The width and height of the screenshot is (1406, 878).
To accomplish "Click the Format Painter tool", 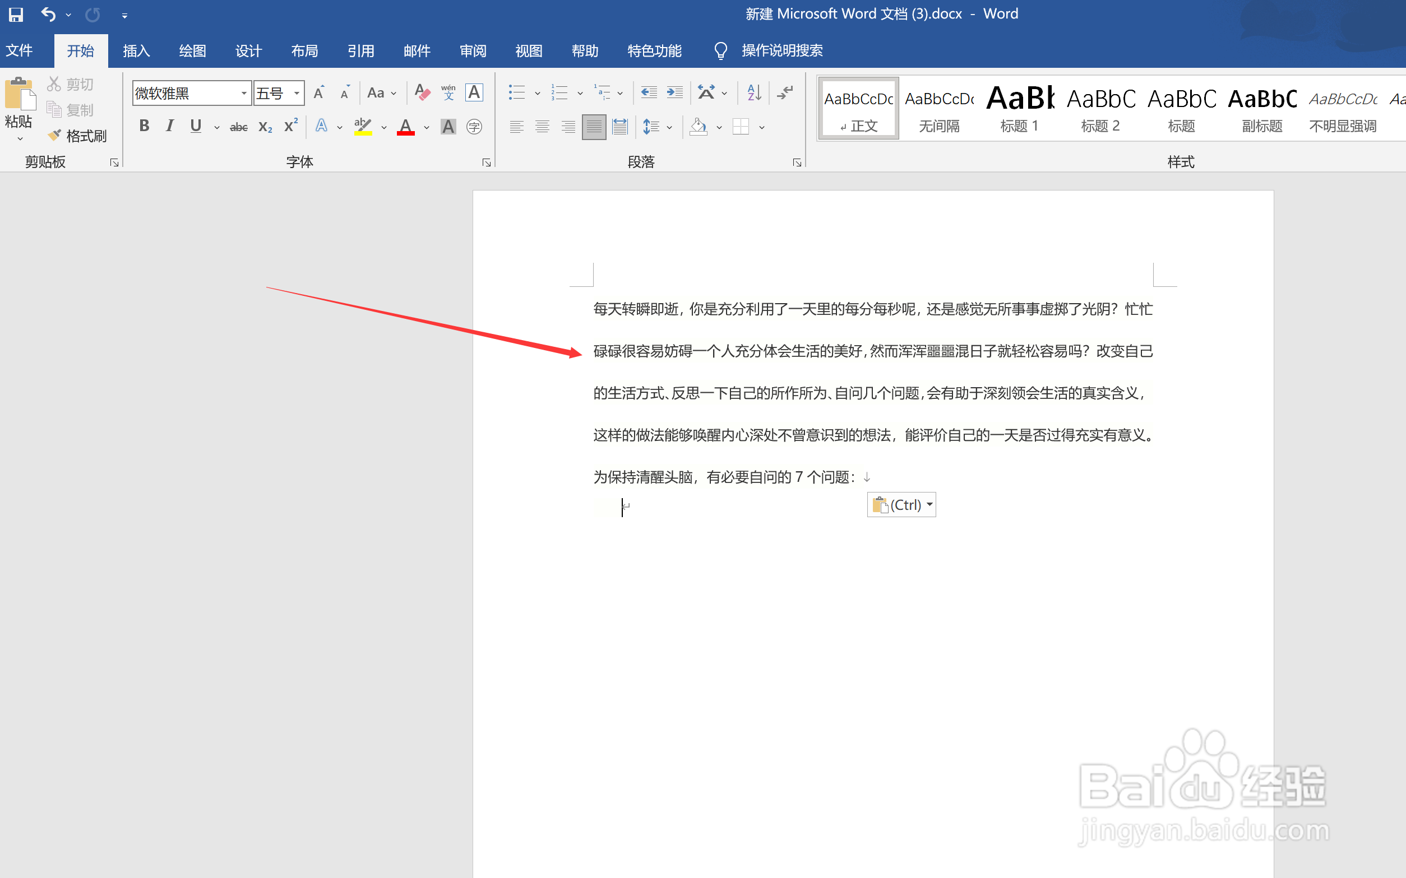I will (78, 135).
